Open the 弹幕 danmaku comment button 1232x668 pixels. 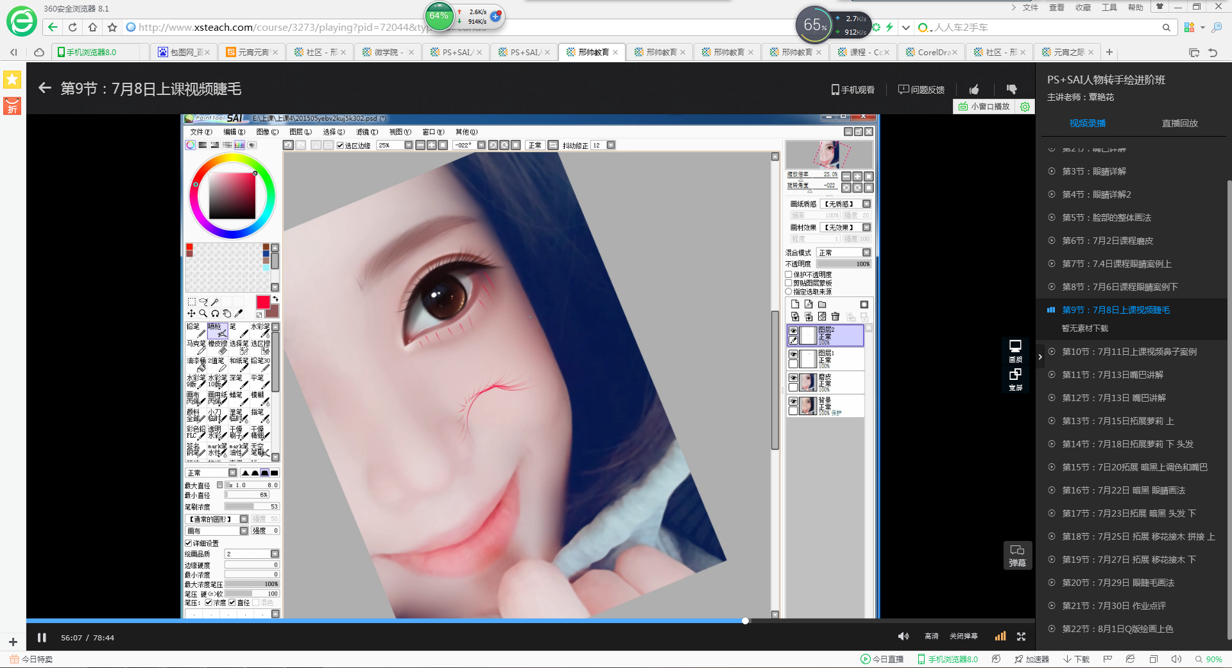click(1017, 555)
